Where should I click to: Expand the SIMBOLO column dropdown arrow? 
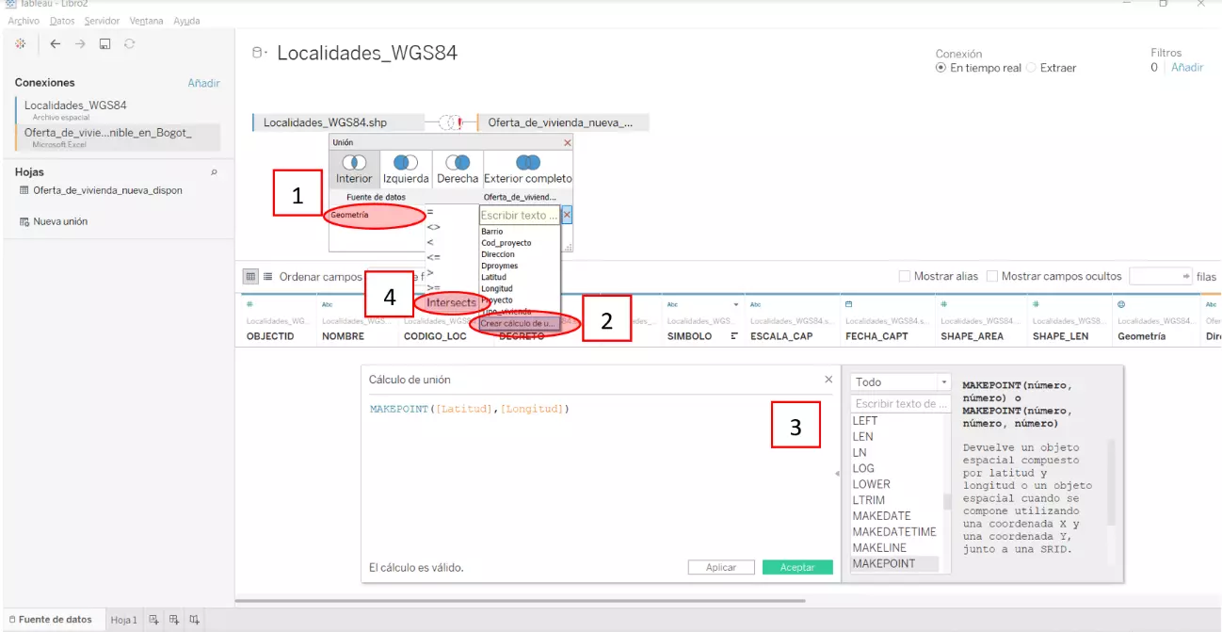click(x=734, y=336)
